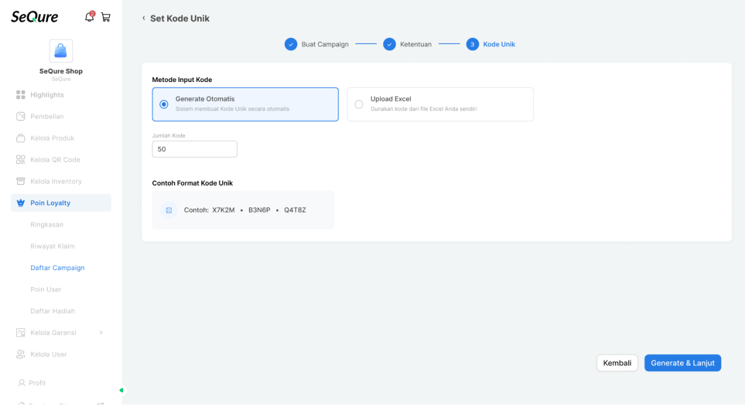Open Poin Loyalty menu item
The image size is (745, 405).
coord(61,202)
